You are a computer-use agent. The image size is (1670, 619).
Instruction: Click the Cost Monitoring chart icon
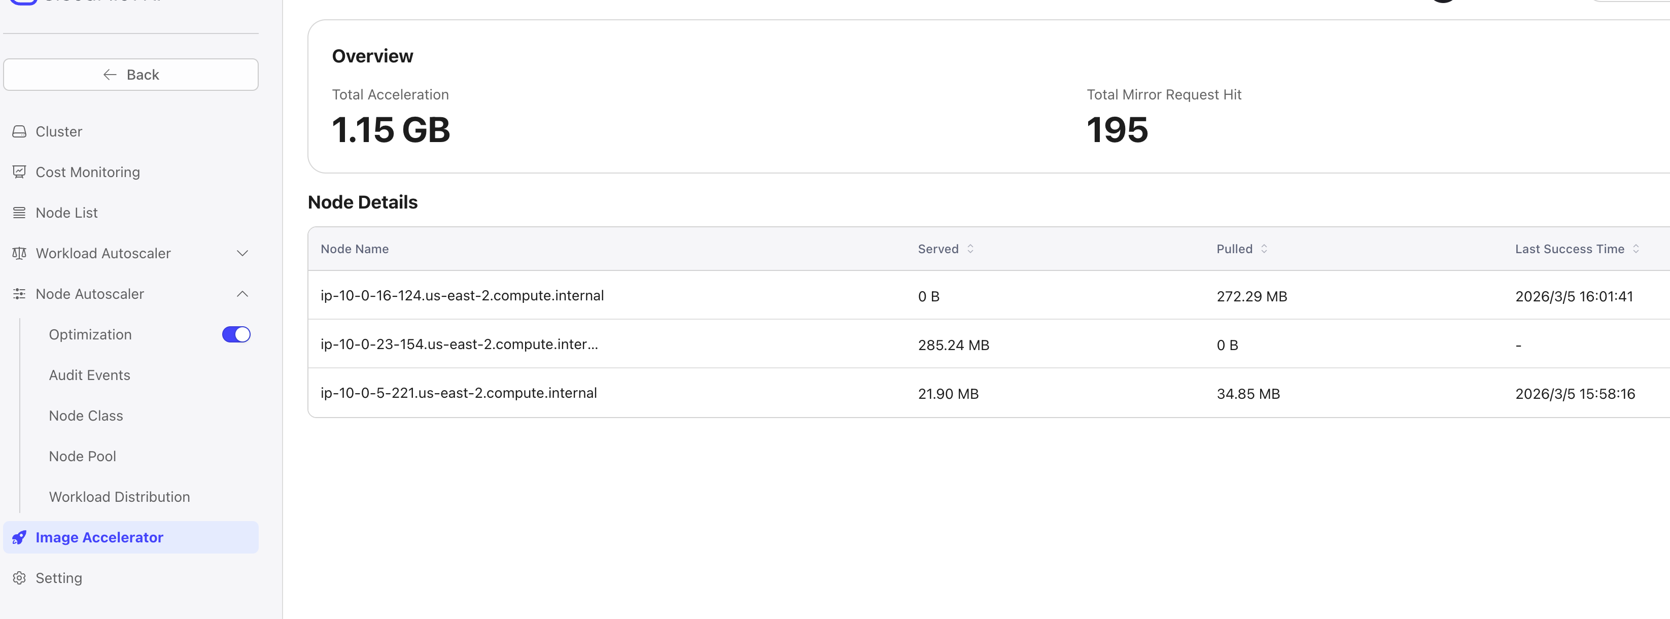coord(19,172)
